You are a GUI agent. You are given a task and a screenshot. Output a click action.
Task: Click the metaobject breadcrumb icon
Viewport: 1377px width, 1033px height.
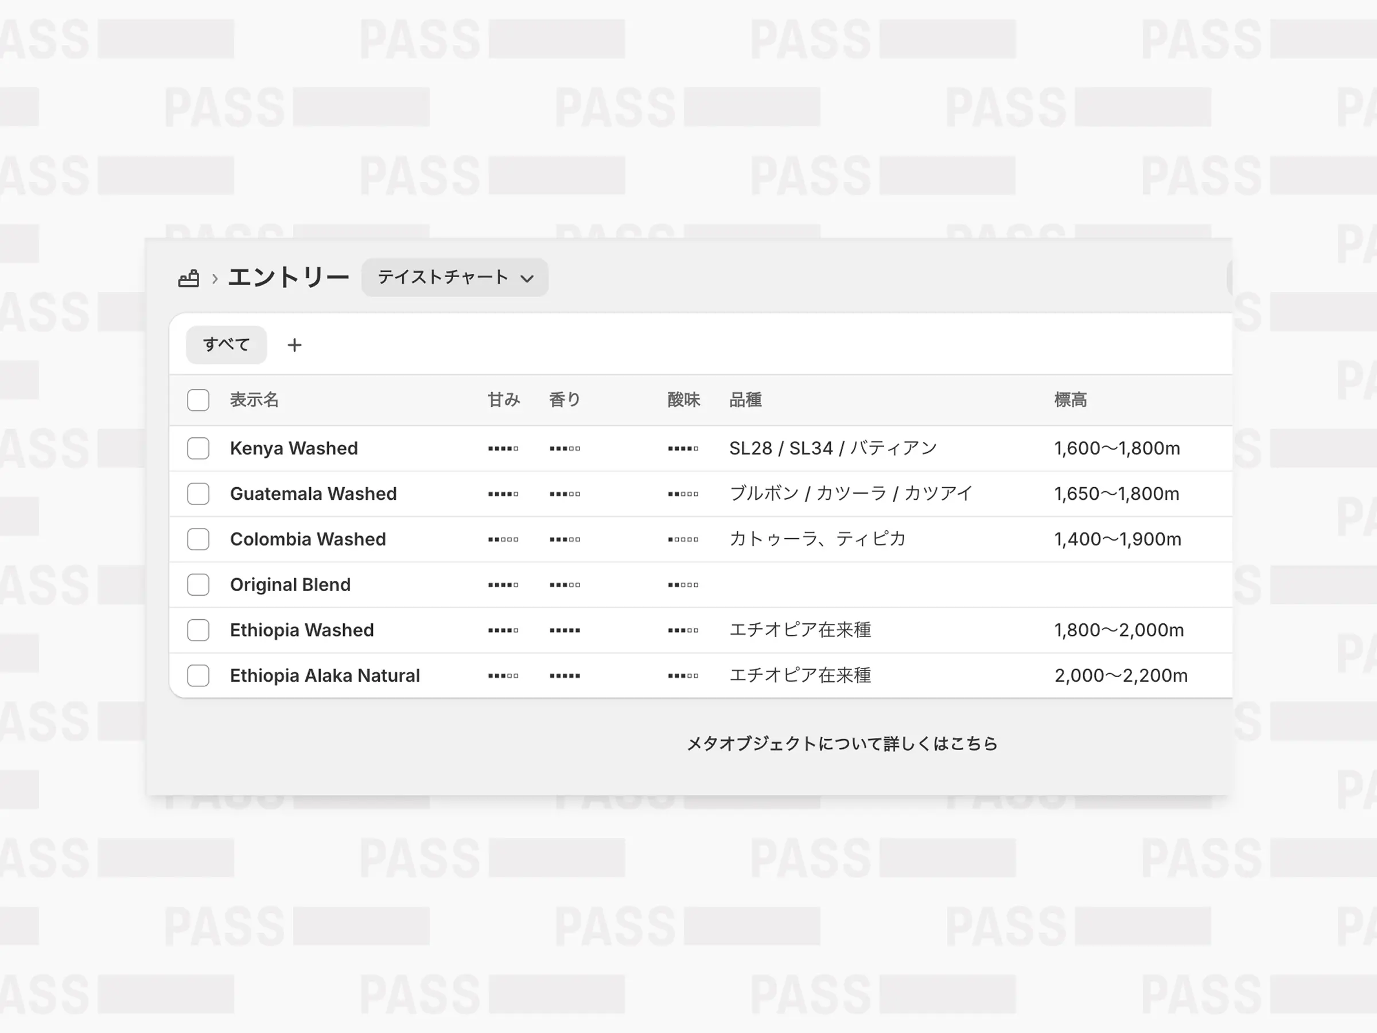click(x=190, y=278)
